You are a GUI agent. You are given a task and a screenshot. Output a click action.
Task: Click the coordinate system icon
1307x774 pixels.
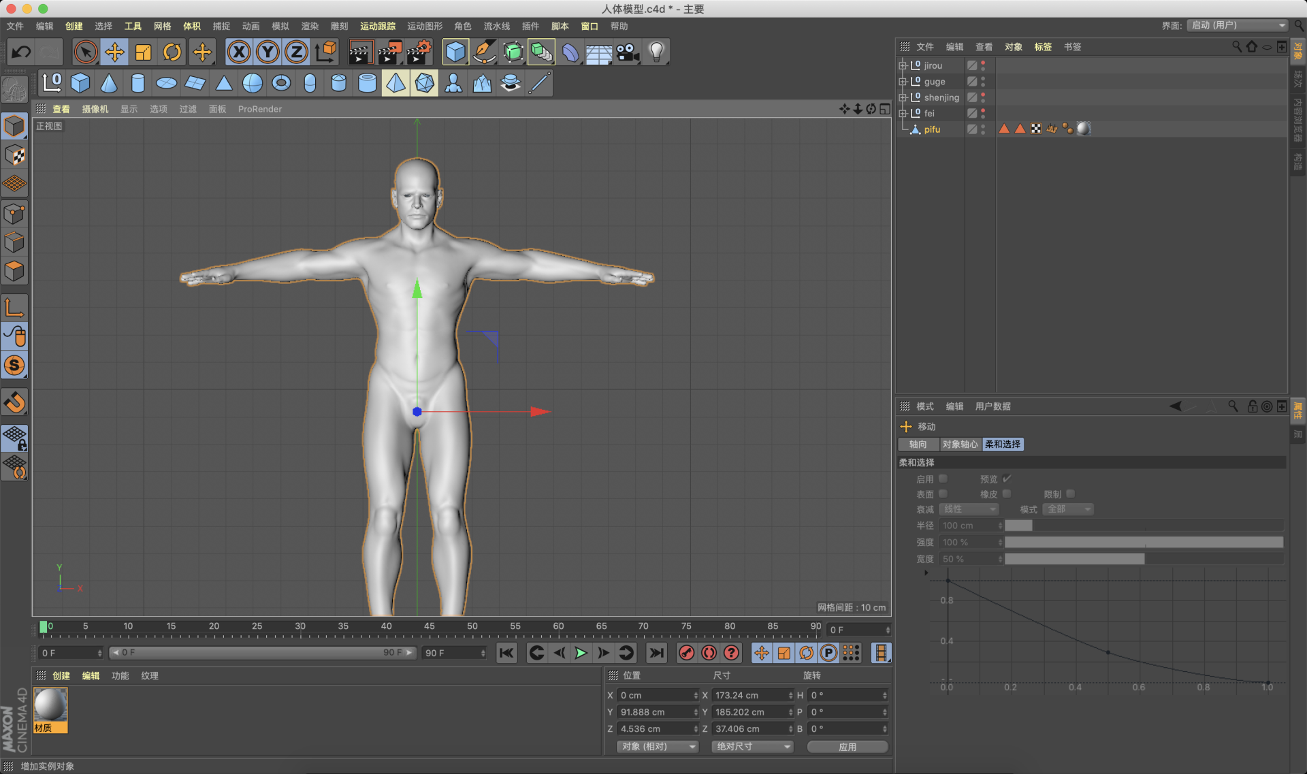325,52
